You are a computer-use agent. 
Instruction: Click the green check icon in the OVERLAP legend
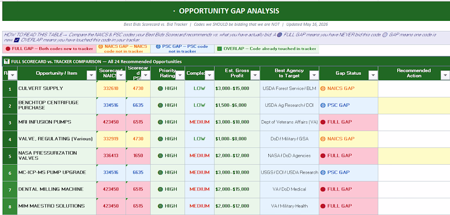tap(219, 49)
